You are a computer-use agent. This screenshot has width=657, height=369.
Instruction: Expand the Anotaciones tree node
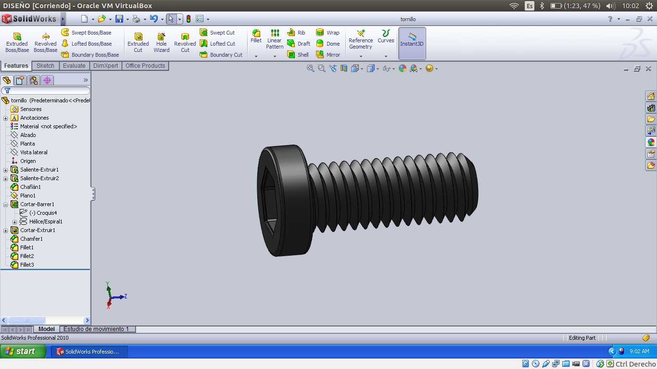(x=5, y=118)
